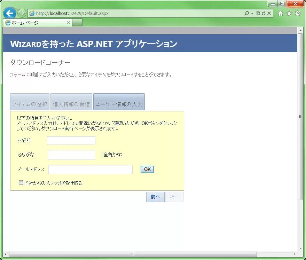Open the Home page icon
This screenshot has width=306, height=260.
pyautogui.click(x=281, y=13)
